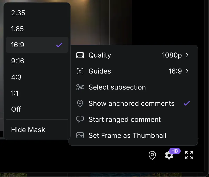Screen dimensions: 209x177
Task: Enter fullscreen with the expand arrows icon
Action: point(189,155)
